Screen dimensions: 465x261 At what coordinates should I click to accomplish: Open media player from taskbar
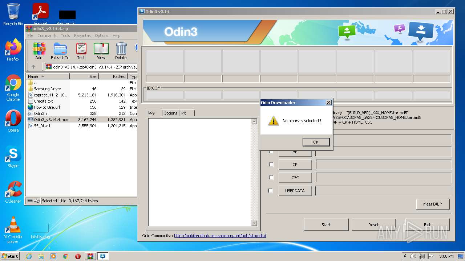[53, 256]
